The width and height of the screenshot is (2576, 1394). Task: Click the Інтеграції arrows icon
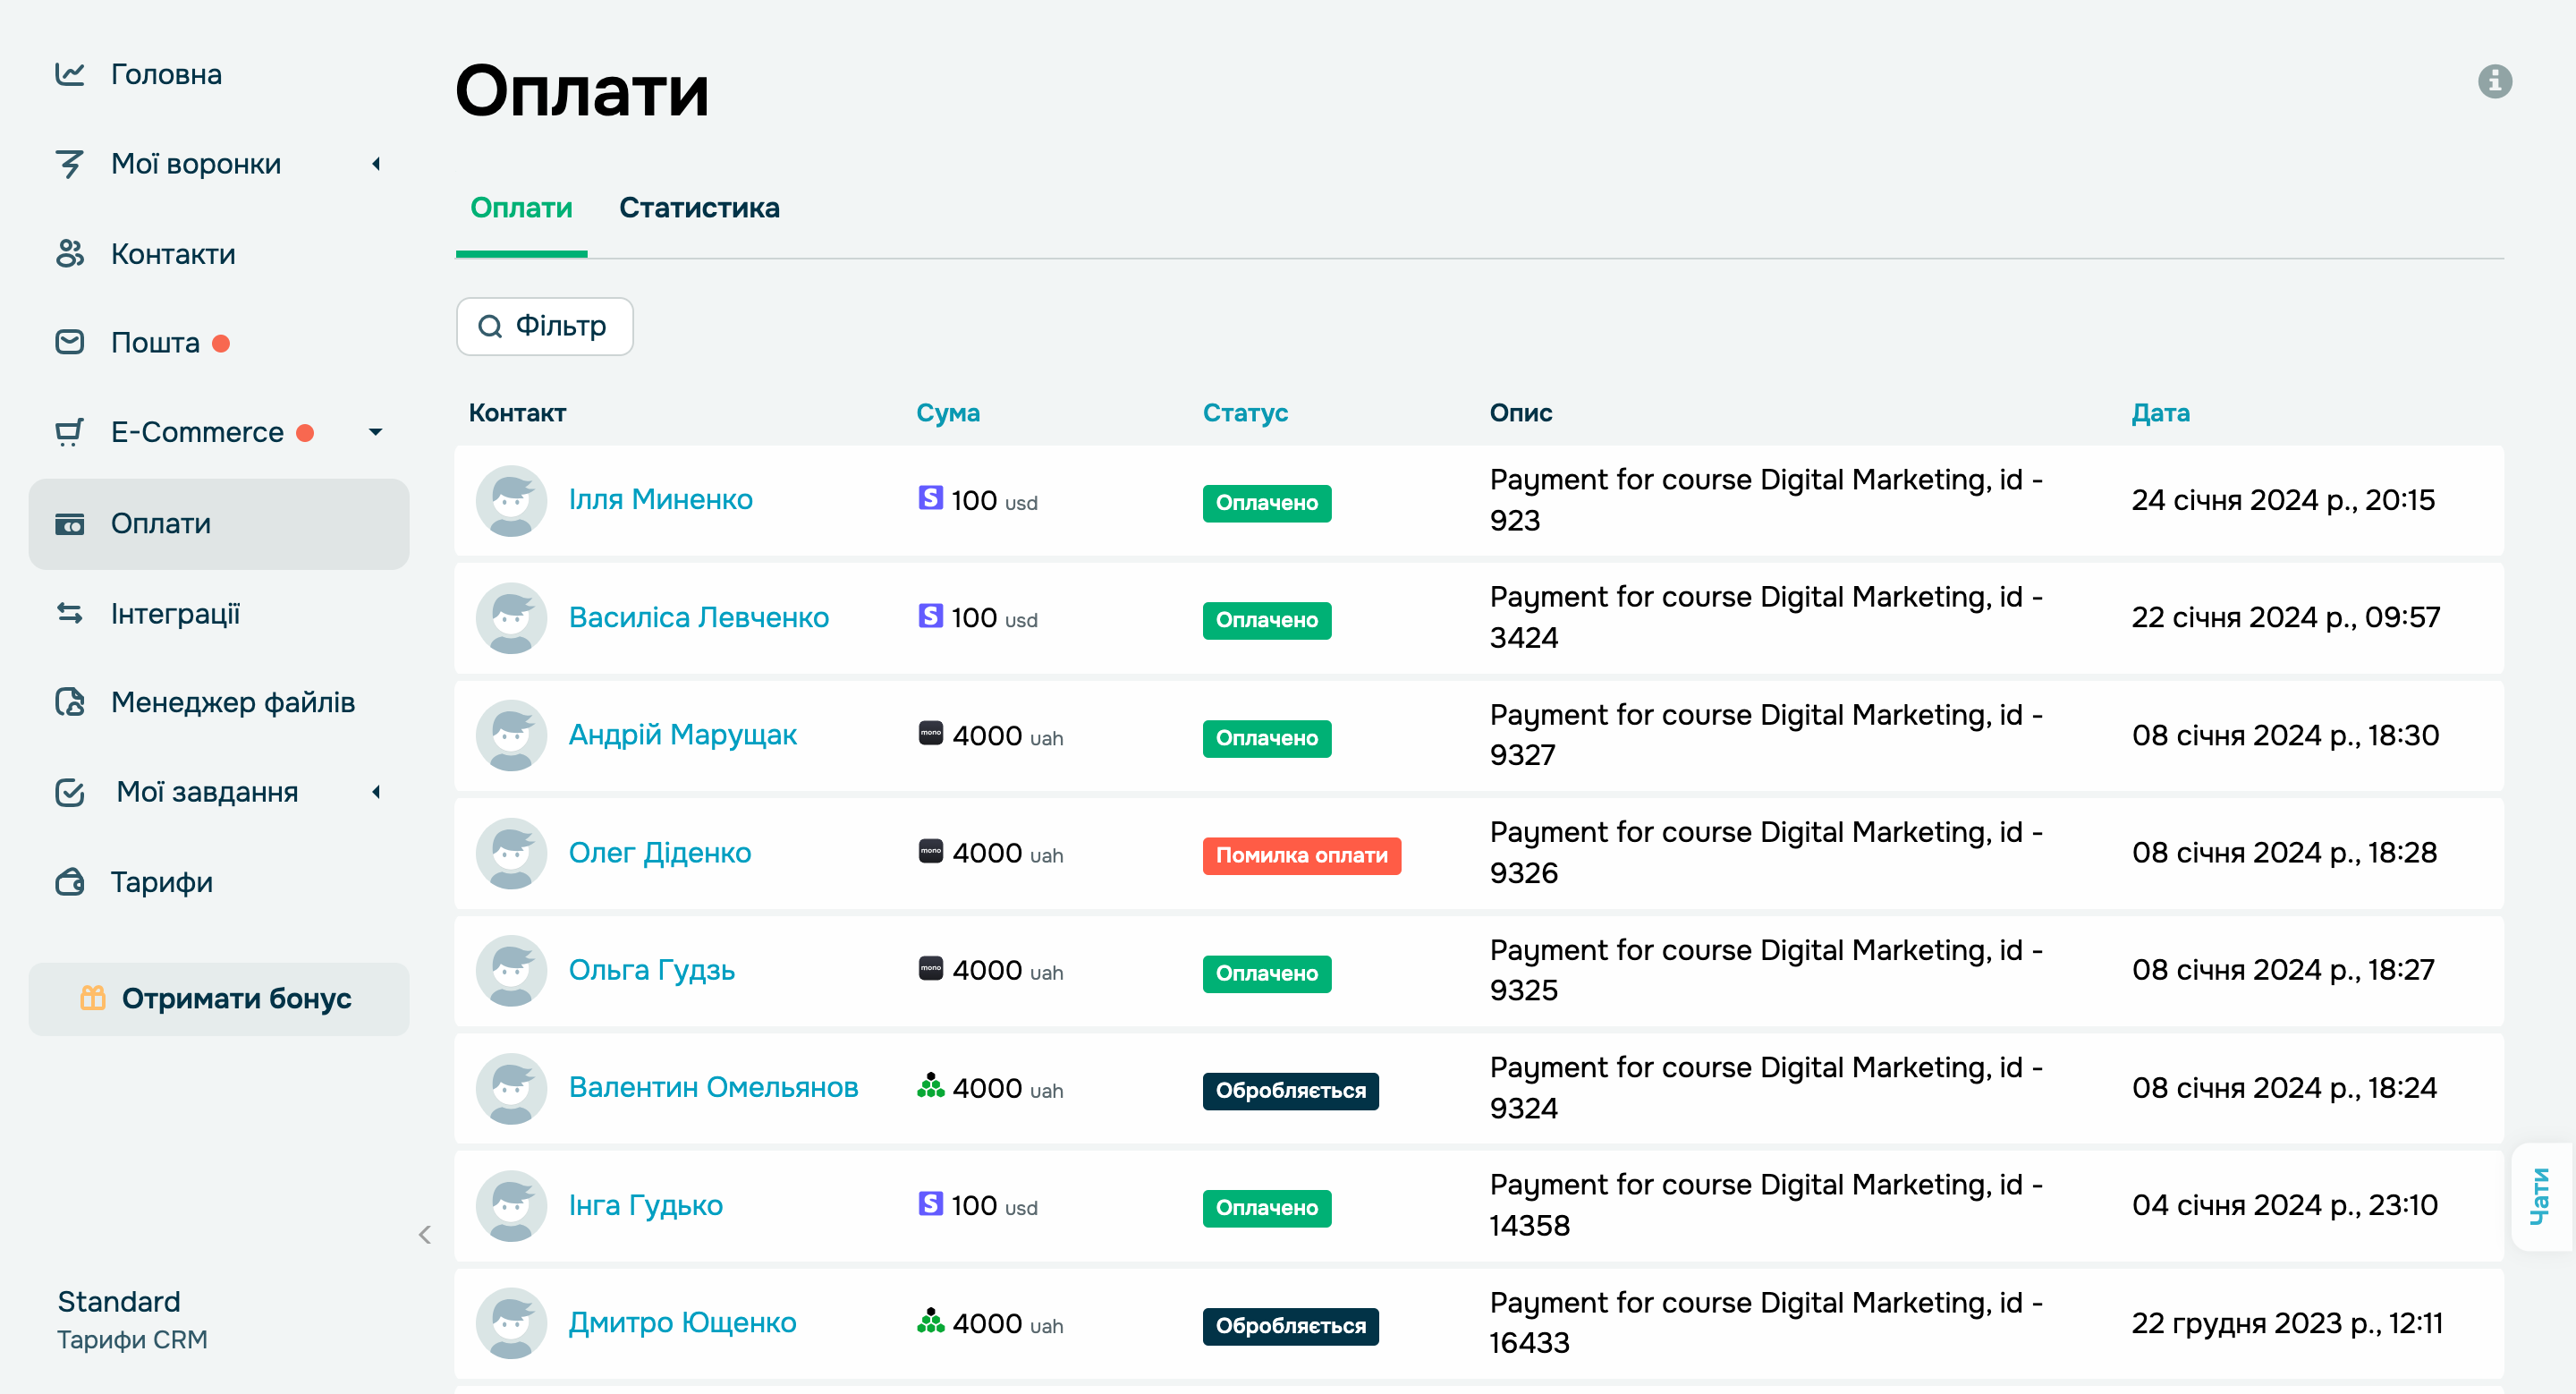coord(69,613)
